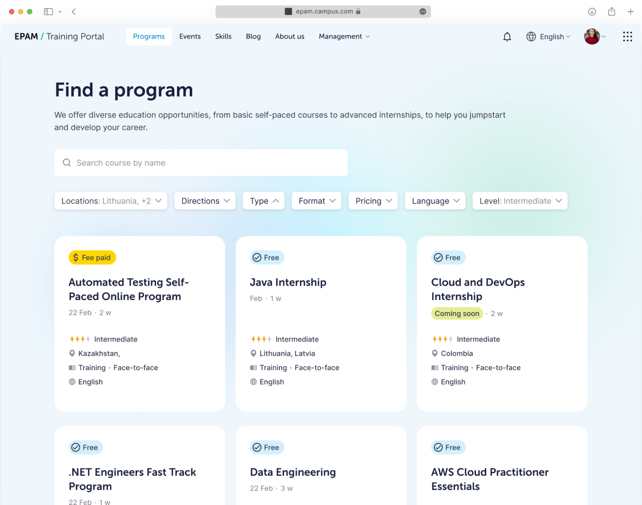Open the Format filter dropdown
642x505 pixels.
tap(316, 201)
